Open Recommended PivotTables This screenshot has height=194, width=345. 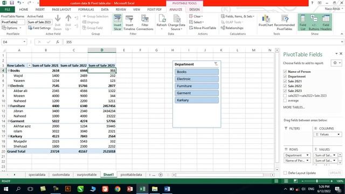(284, 22)
